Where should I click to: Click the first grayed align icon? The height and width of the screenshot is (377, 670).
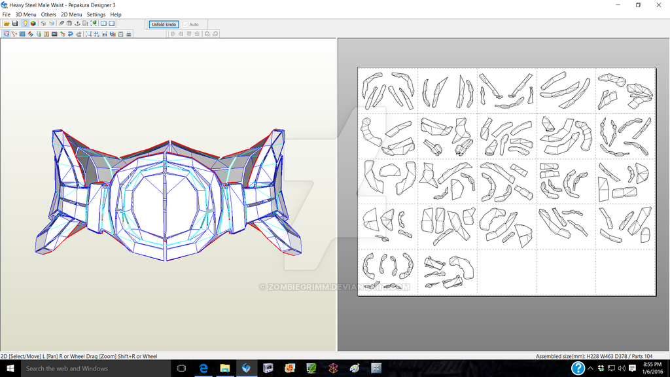pyautogui.click(x=173, y=34)
